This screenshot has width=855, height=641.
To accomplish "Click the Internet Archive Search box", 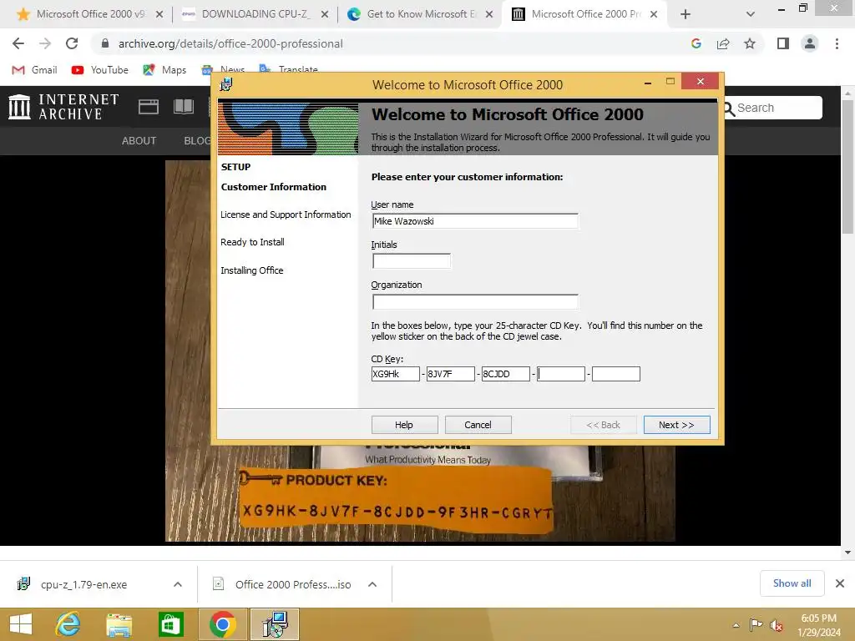I will coord(772,108).
